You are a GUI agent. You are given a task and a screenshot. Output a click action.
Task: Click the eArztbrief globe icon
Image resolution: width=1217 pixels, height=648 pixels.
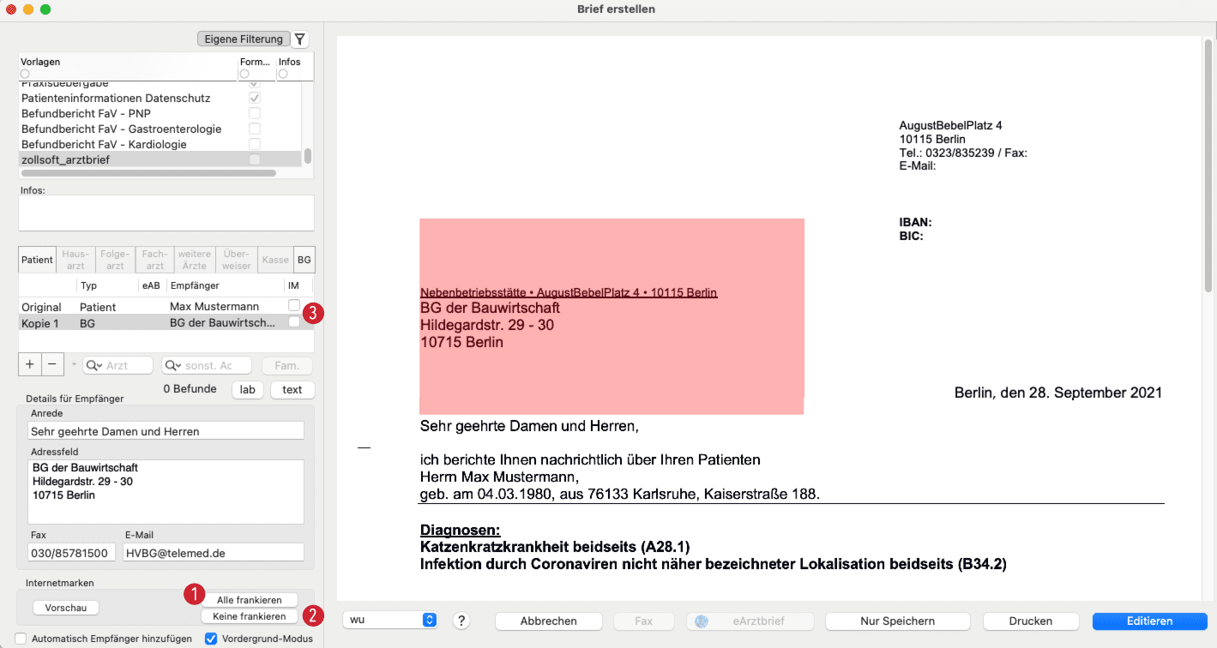[702, 621]
